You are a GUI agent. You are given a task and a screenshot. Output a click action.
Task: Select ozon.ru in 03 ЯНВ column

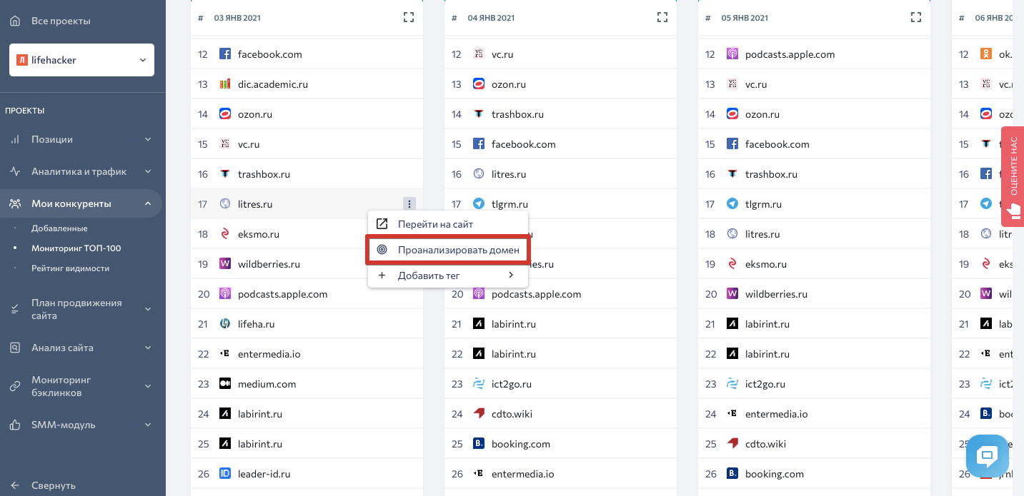tap(255, 114)
